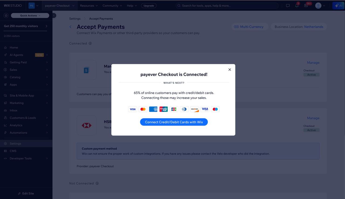This screenshot has width=345, height=199.
Task: Open Marketing via its megaphone icon
Action: [x=6, y=103]
